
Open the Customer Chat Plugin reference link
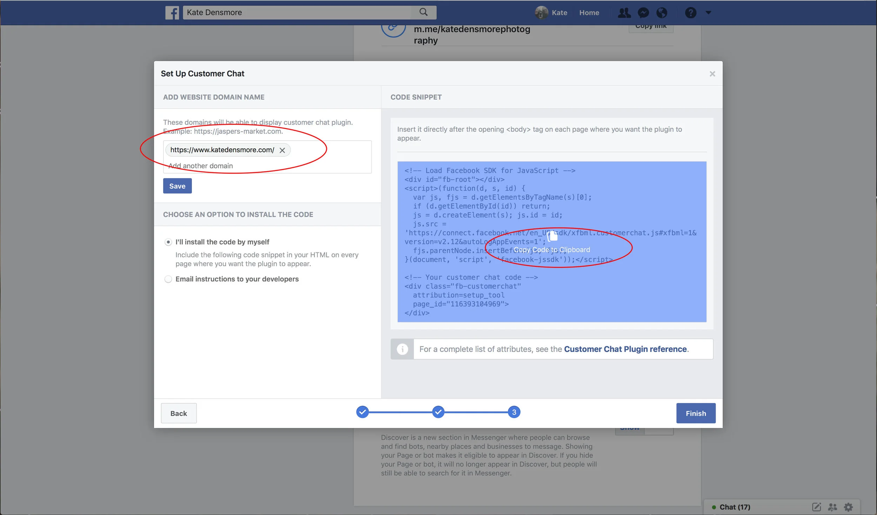click(x=625, y=349)
